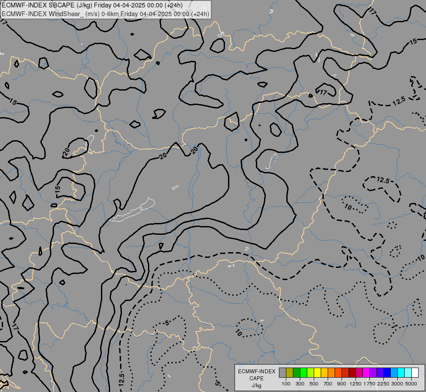426x392 pixels.
Task: Select the pure blue legend swatch
Action: point(387,372)
